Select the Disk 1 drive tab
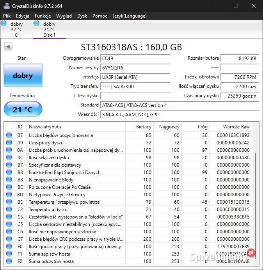Screen dimensions: 263x270 pos(50,30)
